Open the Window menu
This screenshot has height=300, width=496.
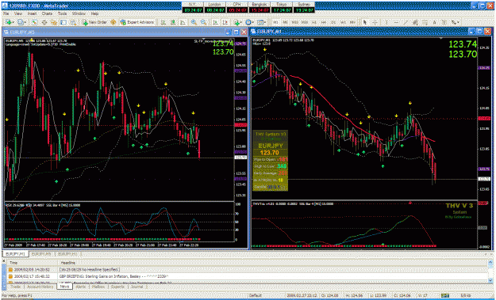79,14
